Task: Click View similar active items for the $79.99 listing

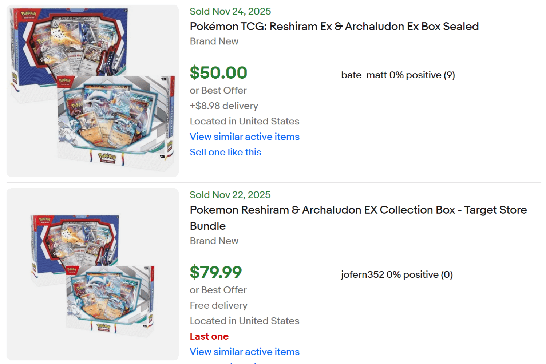Action: click(x=244, y=352)
